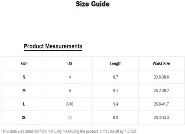This screenshot has height=134, width=185.
Task: Click the Product Measurements heading
Action: click(53, 46)
